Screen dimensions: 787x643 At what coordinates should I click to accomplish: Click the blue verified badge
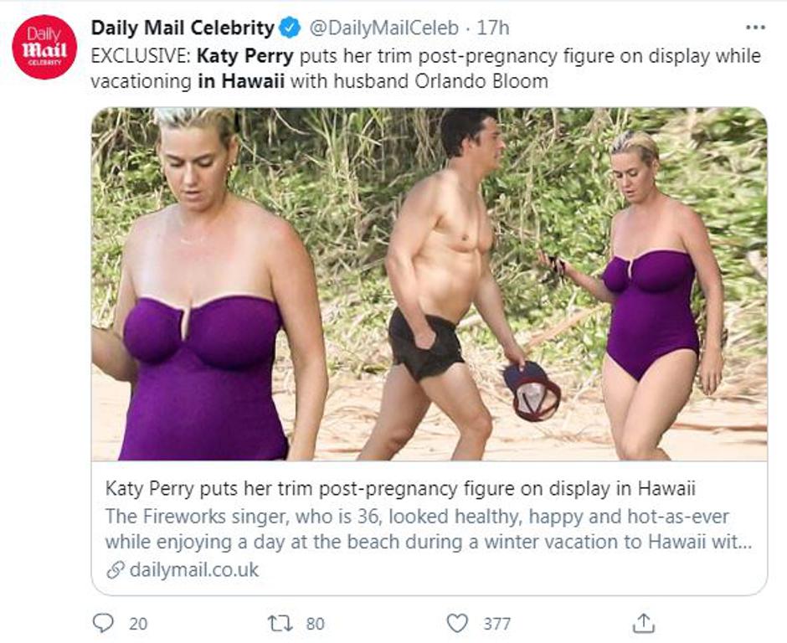[x=288, y=25]
